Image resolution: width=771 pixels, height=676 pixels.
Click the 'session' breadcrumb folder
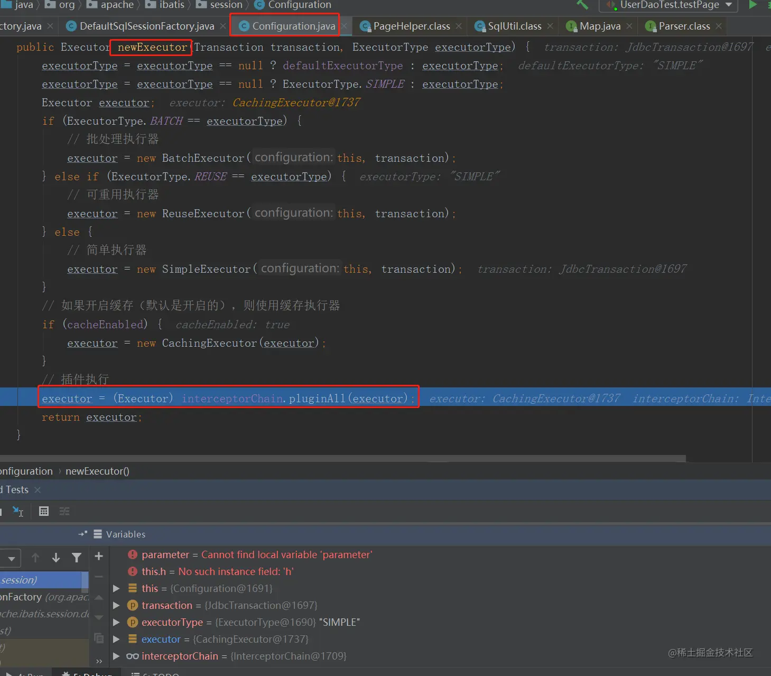click(x=220, y=5)
